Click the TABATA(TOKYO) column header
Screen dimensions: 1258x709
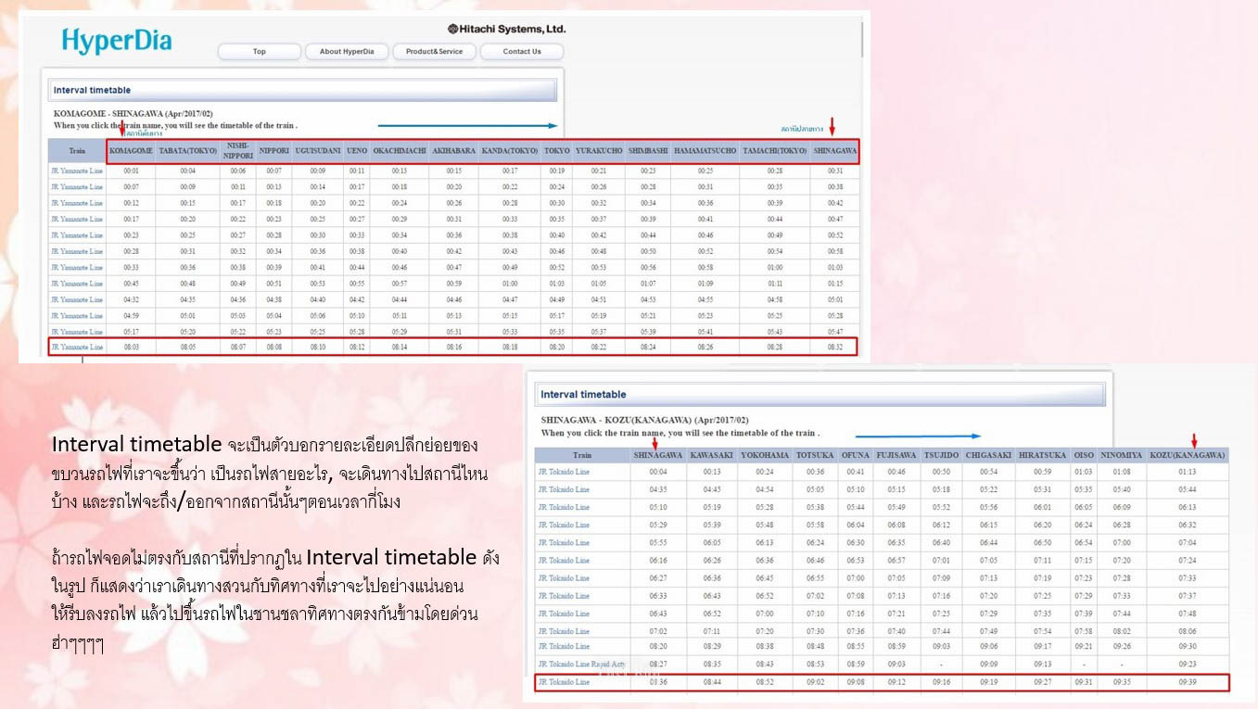point(188,150)
